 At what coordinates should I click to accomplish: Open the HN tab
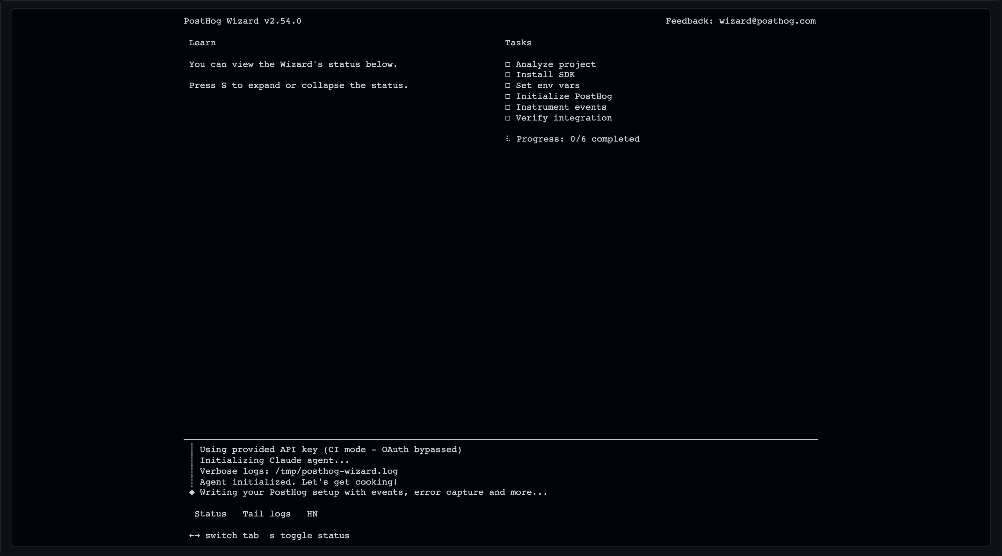312,514
